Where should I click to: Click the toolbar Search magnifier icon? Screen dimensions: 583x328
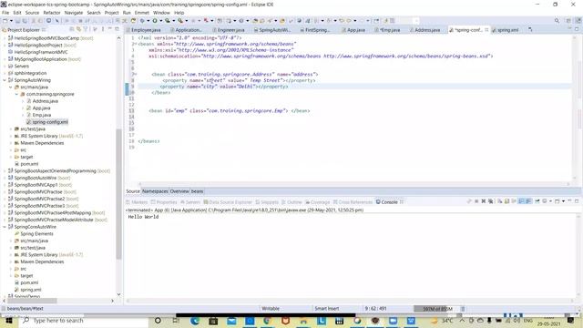point(557,21)
